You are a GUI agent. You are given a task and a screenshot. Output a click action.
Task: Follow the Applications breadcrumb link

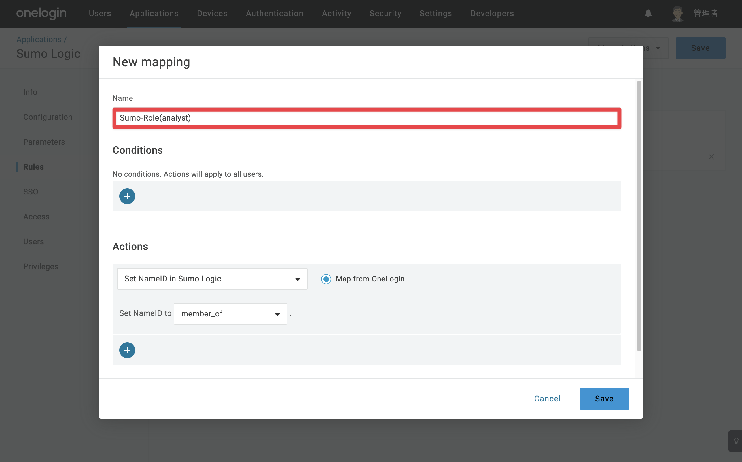pyautogui.click(x=39, y=39)
